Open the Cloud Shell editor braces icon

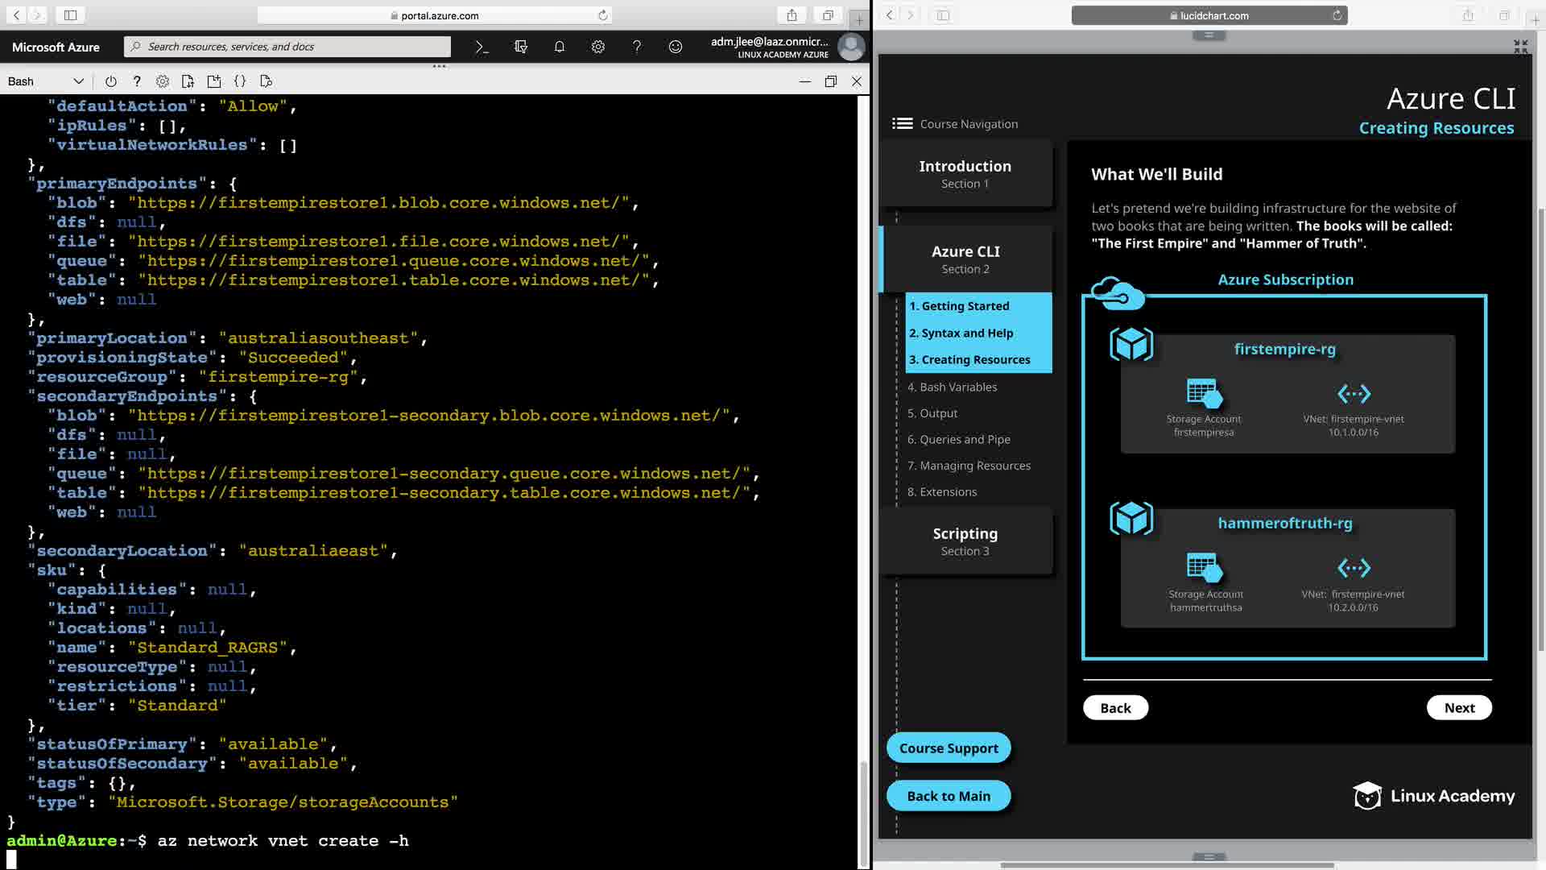[x=240, y=81]
